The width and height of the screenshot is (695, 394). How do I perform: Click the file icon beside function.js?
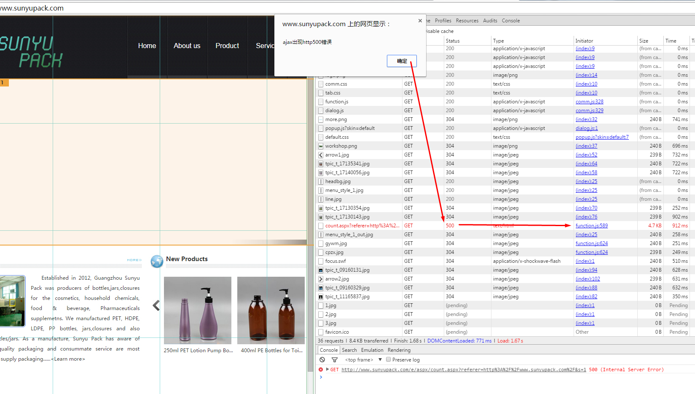[321, 102]
